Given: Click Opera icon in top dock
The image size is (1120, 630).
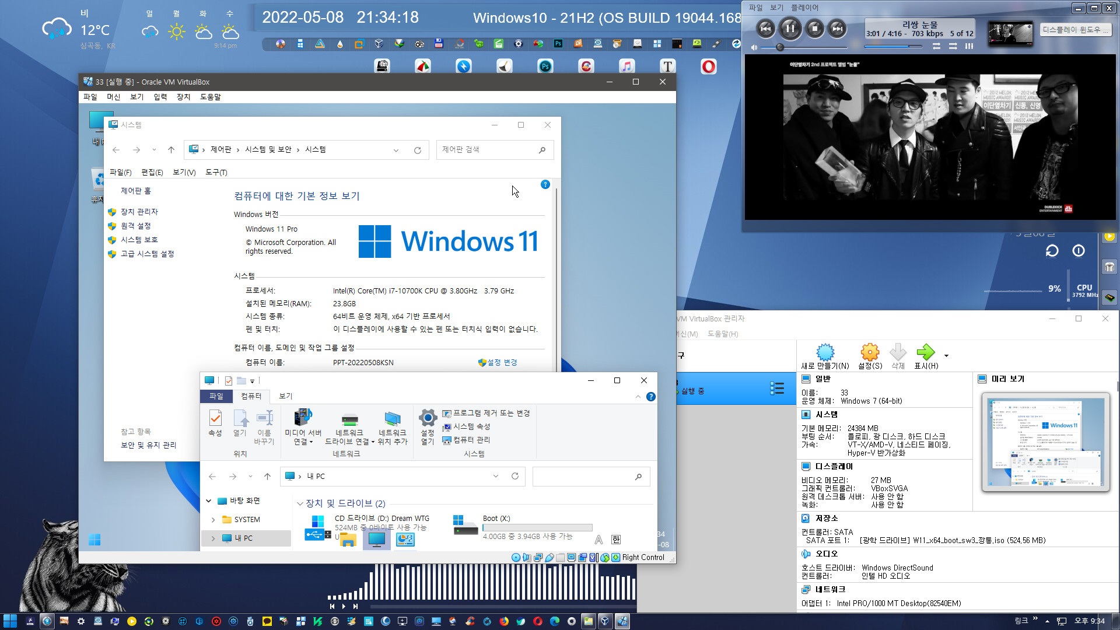Looking at the screenshot, I should pyautogui.click(x=708, y=66).
